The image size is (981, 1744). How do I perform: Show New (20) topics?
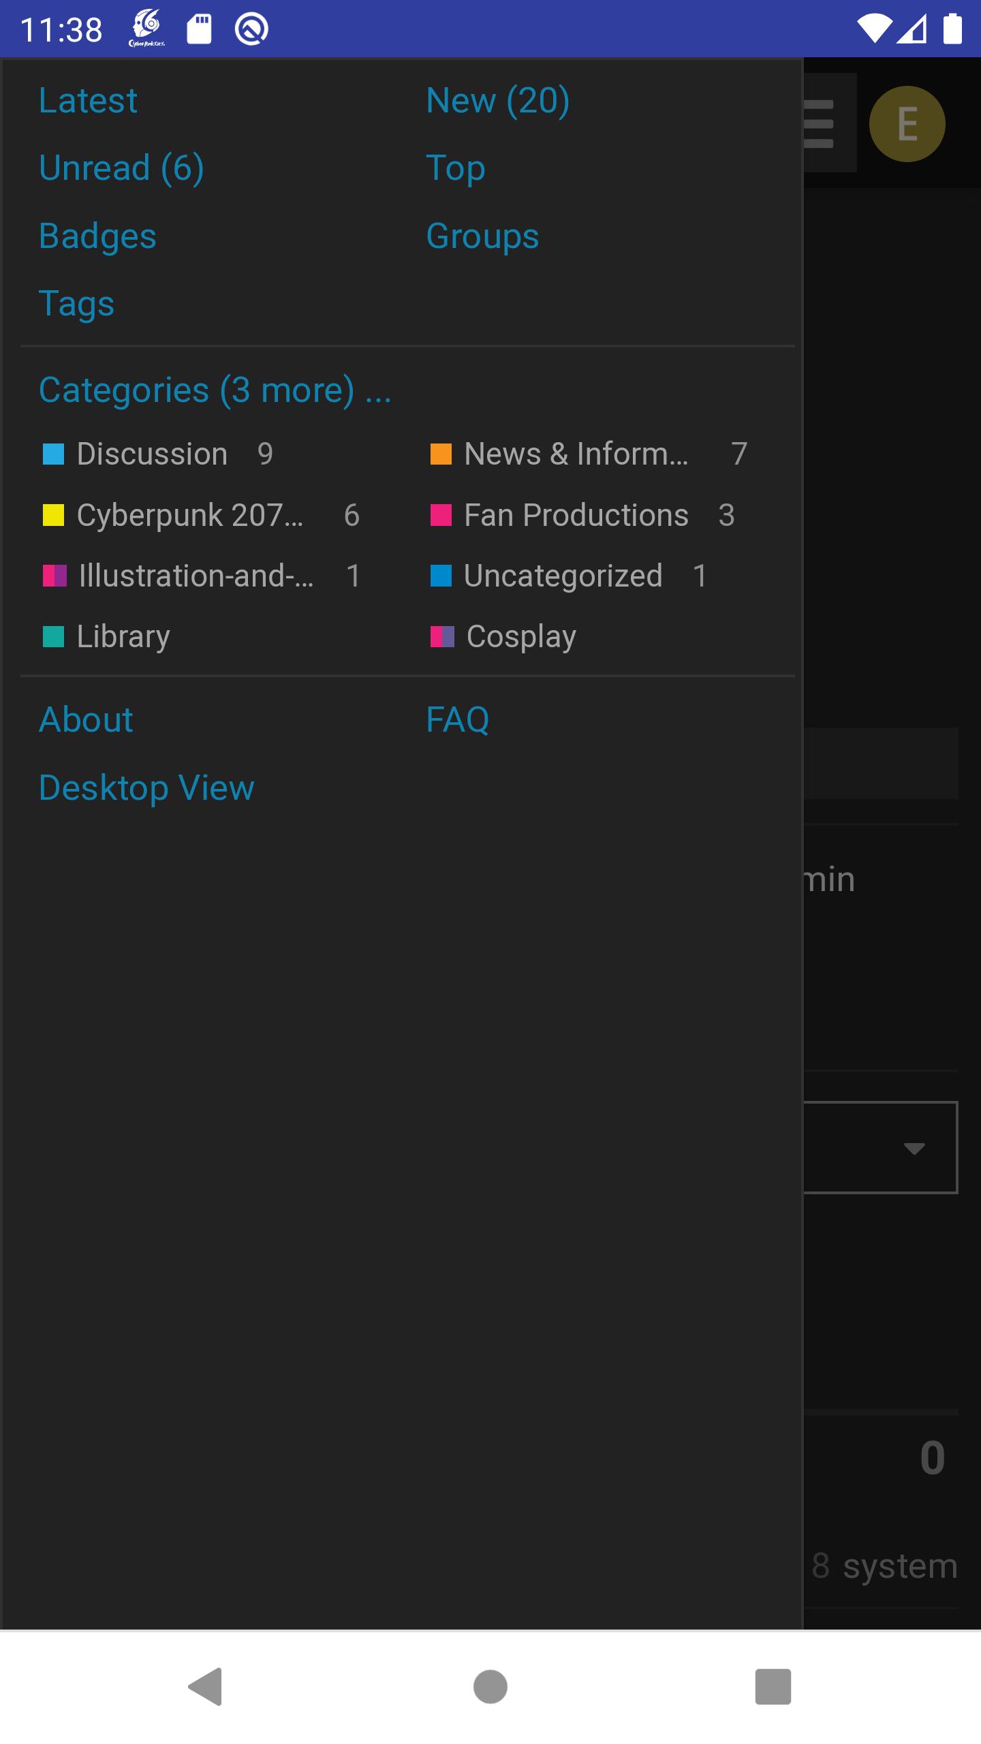click(x=497, y=101)
